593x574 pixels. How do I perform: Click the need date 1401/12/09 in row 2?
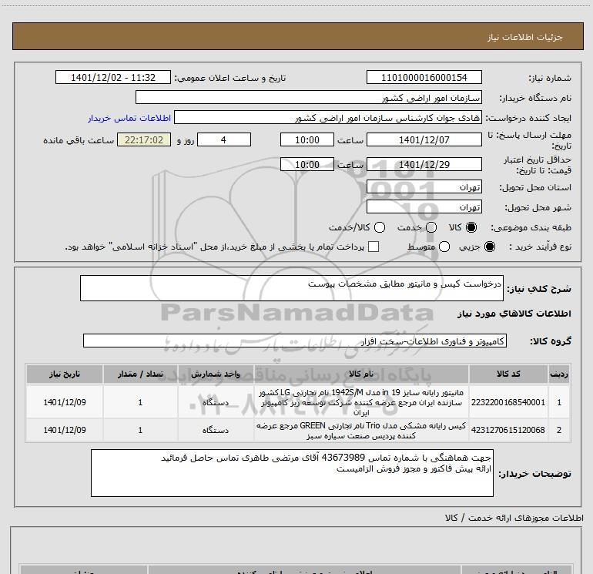pos(65,430)
